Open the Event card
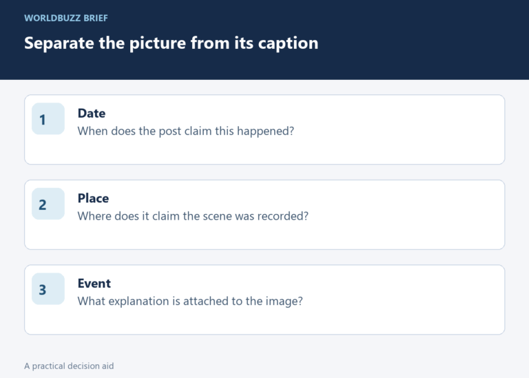This screenshot has height=378, width=529. click(x=264, y=300)
